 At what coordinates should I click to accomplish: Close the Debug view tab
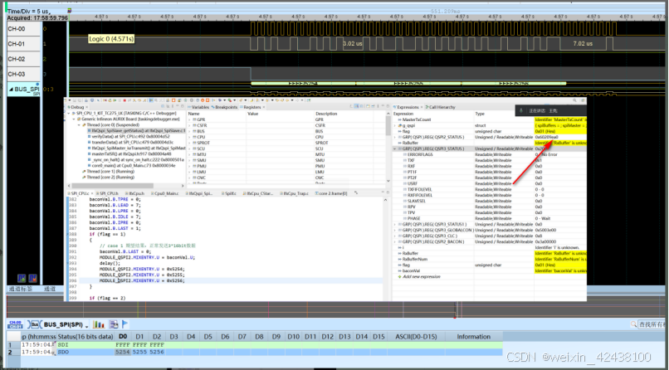87,107
